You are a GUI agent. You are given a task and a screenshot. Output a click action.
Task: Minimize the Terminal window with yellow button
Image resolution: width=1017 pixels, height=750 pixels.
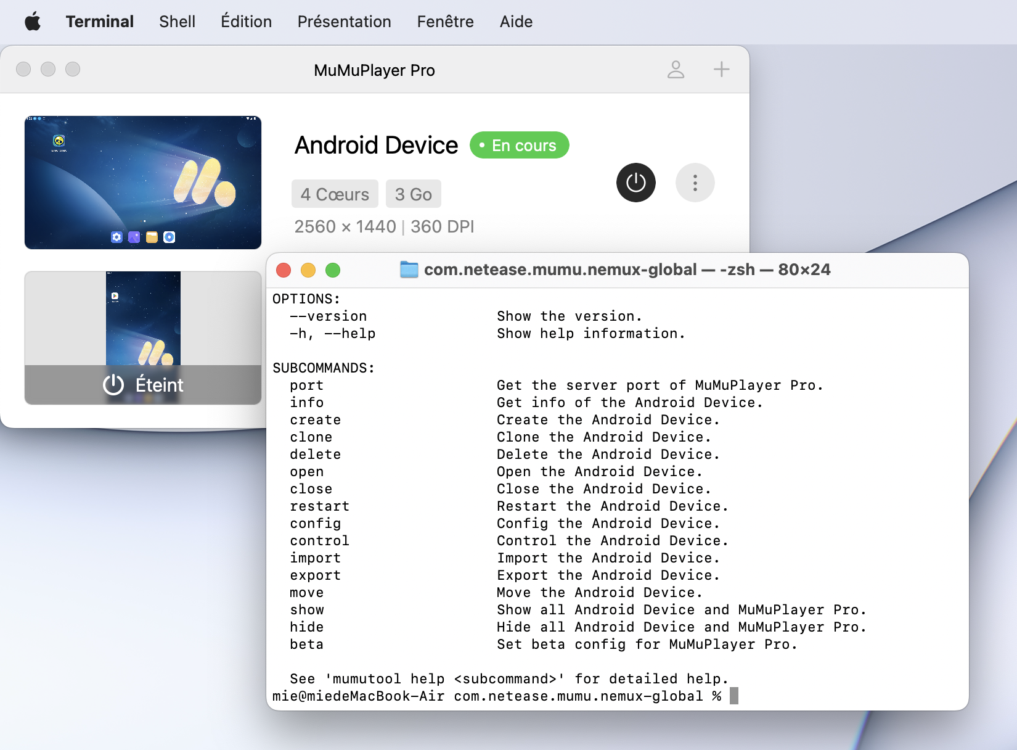pyautogui.click(x=308, y=270)
